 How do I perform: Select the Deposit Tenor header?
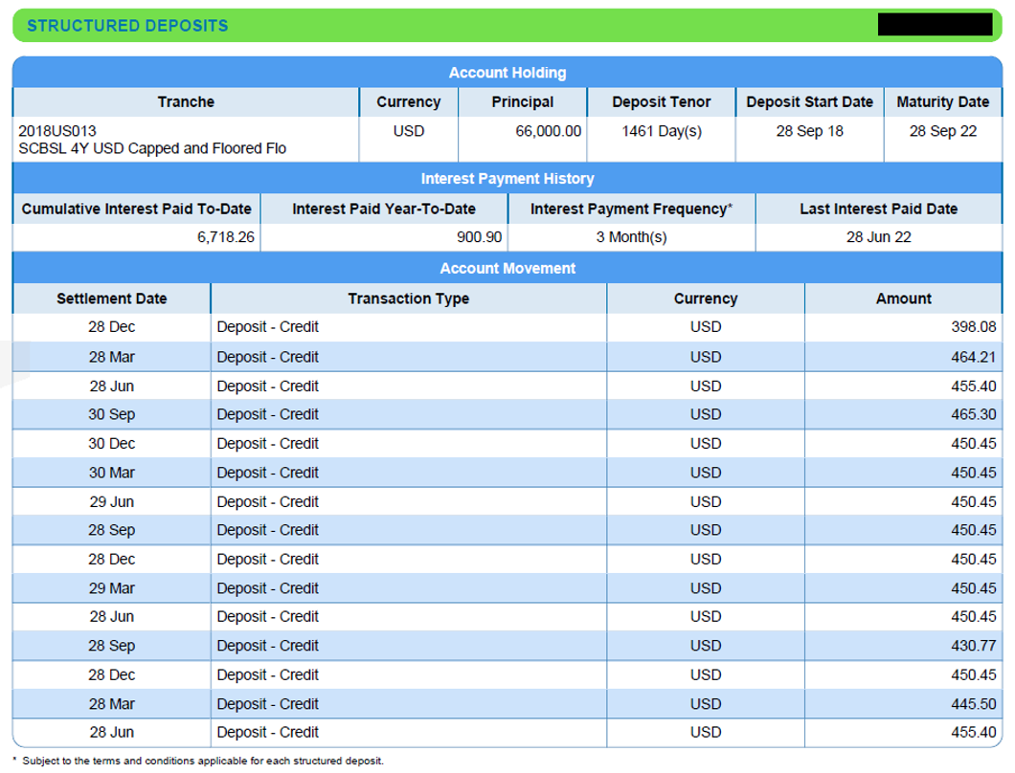[660, 101]
